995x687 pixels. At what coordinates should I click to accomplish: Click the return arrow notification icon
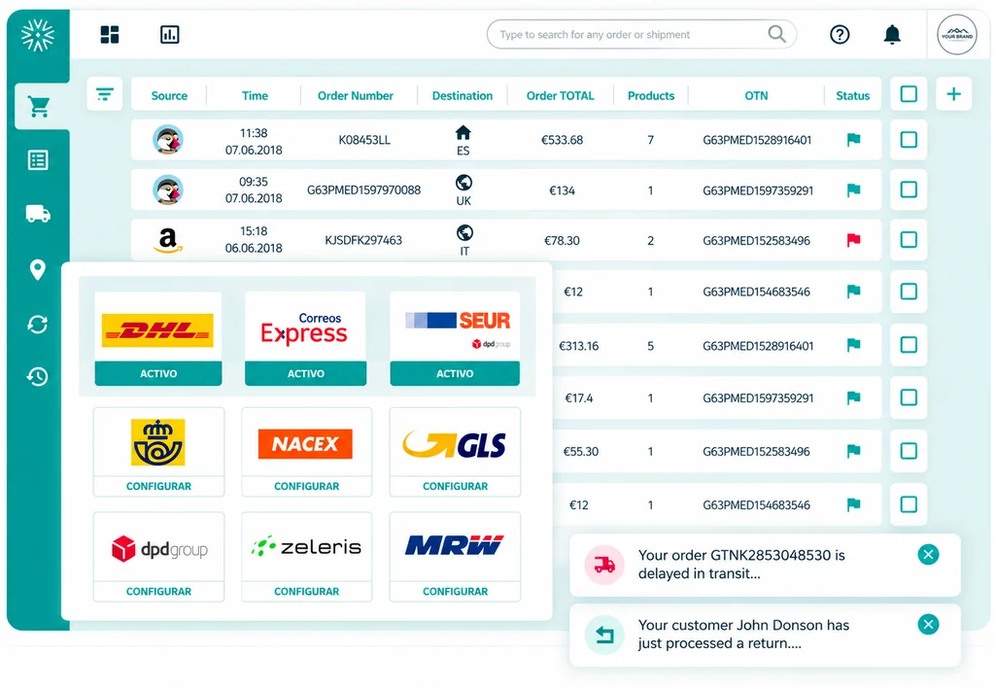tap(604, 635)
